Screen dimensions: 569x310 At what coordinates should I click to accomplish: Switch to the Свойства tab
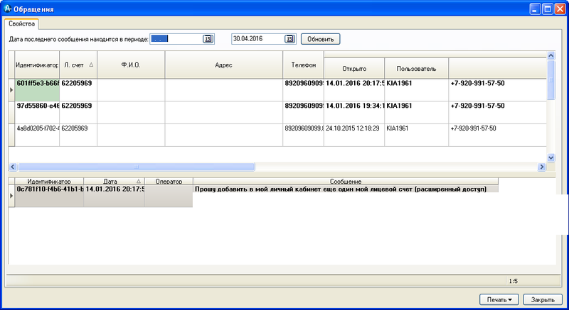(x=21, y=23)
